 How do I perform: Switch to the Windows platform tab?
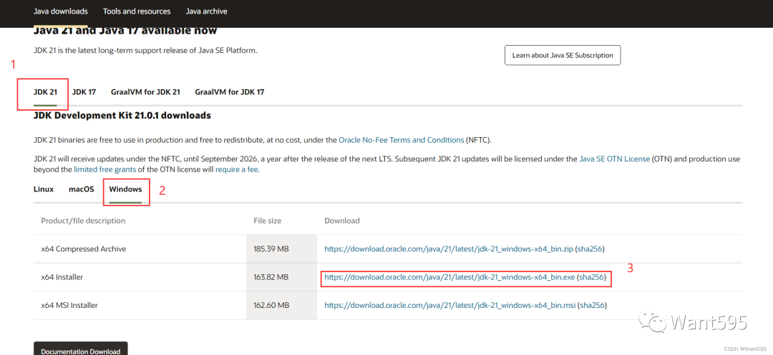(x=126, y=189)
